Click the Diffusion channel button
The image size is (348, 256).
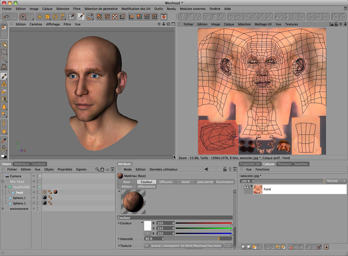point(166,182)
